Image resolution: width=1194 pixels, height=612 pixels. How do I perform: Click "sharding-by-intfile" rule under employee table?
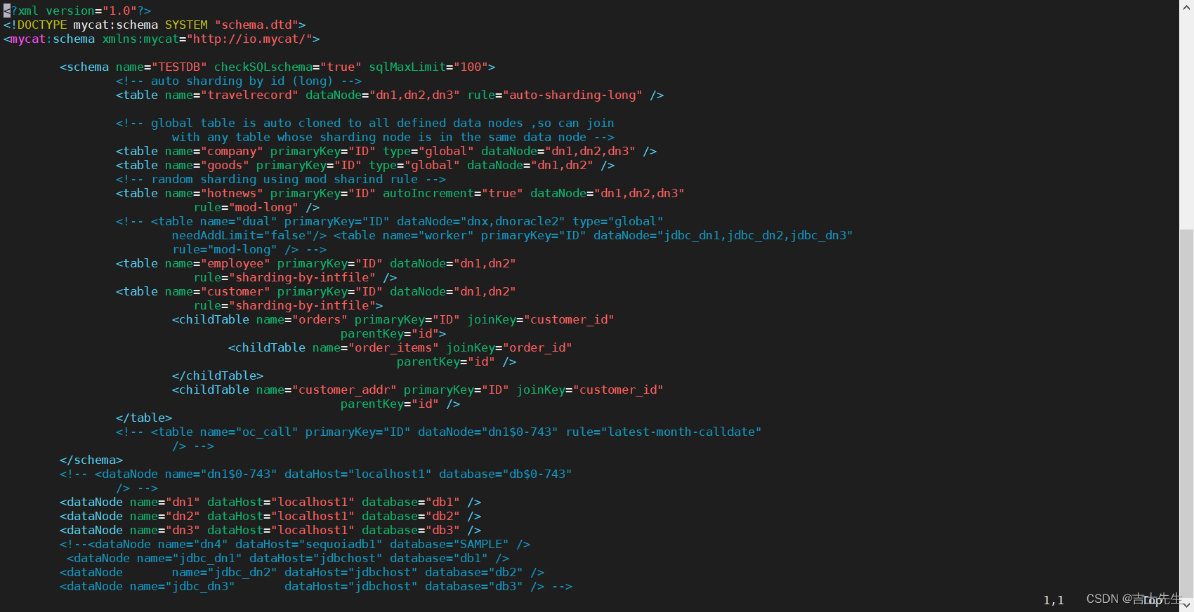[x=302, y=277]
